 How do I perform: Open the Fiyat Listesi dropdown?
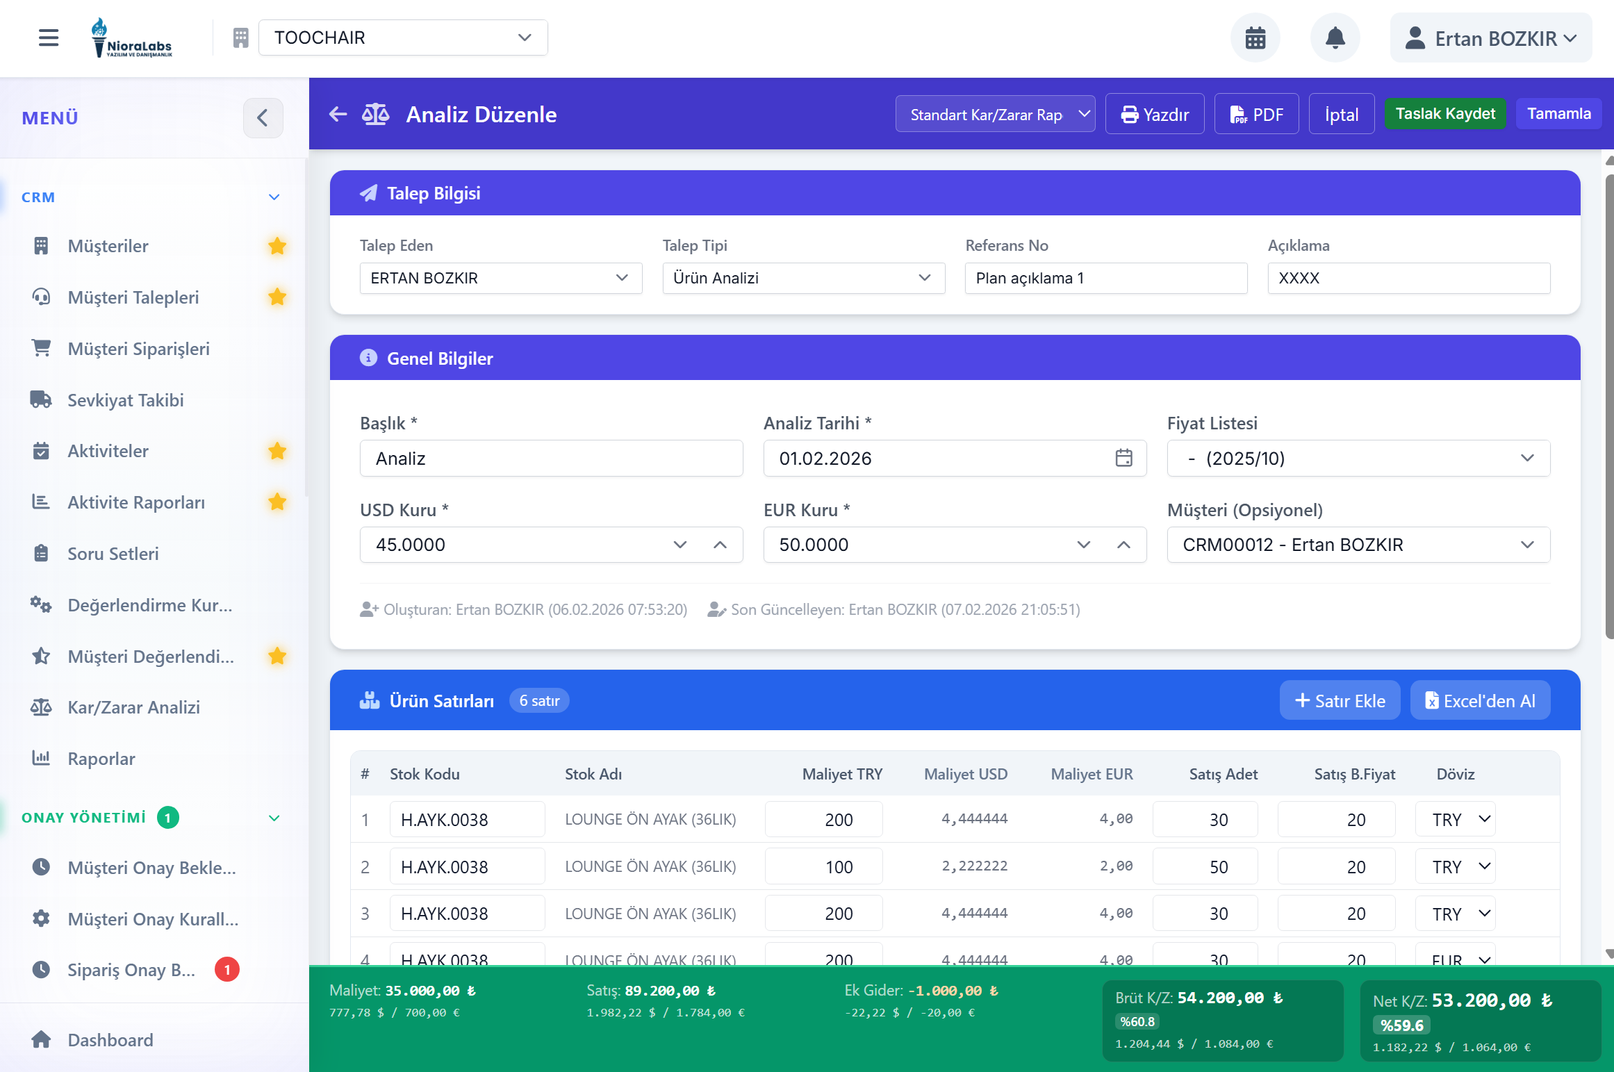[x=1358, y=458]
